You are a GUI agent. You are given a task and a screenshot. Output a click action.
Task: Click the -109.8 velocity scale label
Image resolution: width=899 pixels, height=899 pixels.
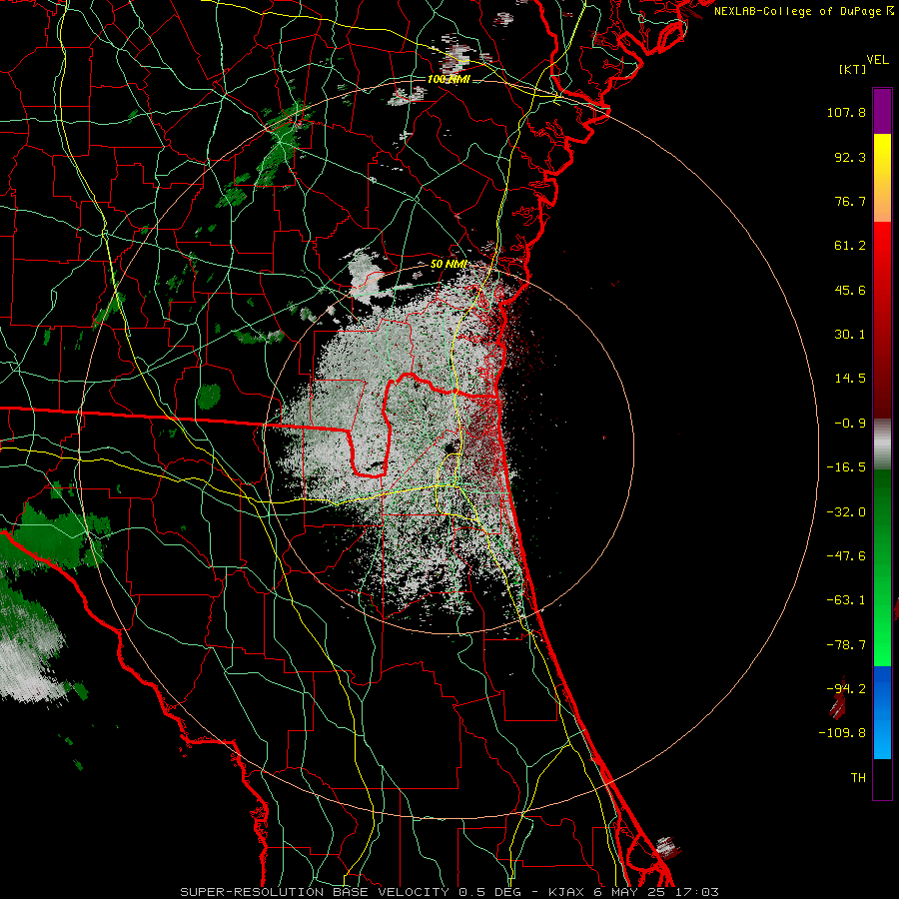tap(842, 733)
